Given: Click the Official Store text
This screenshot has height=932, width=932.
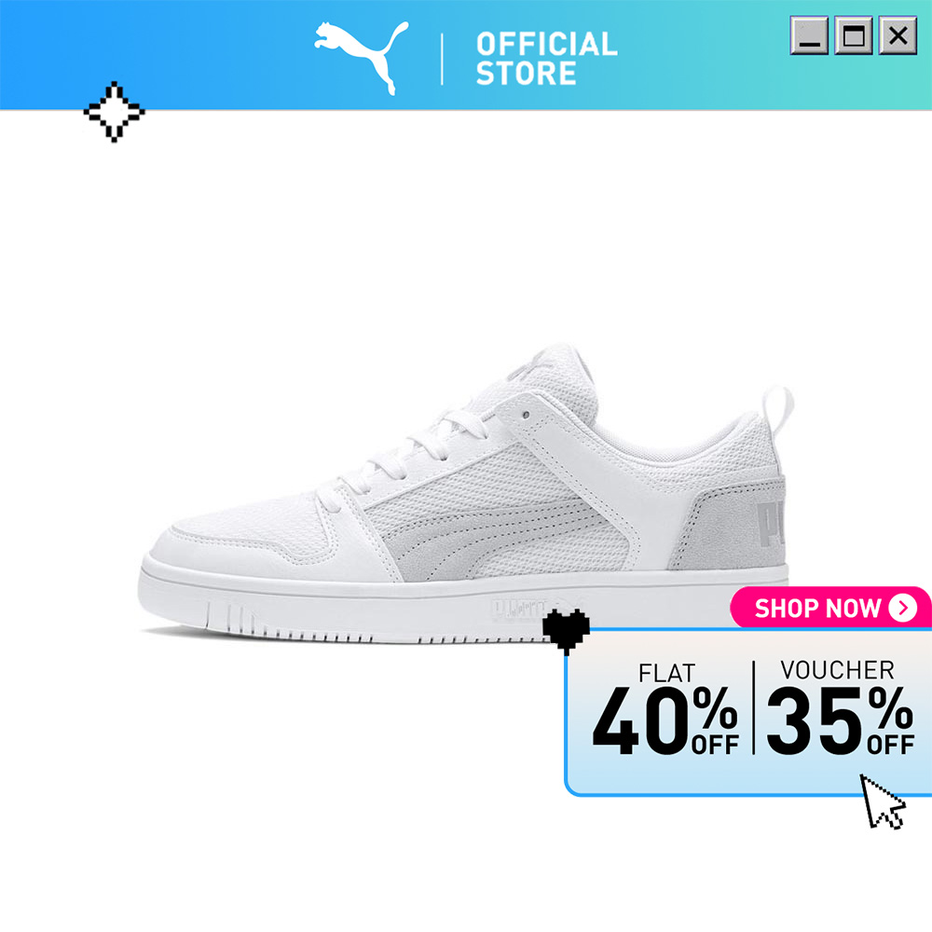Looking at the screenshot, I should 546,58.
